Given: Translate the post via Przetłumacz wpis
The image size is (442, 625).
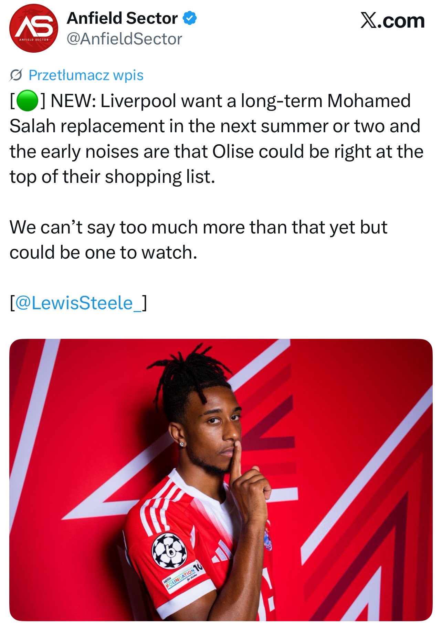Looking at the screenshot, I should 86,75.
